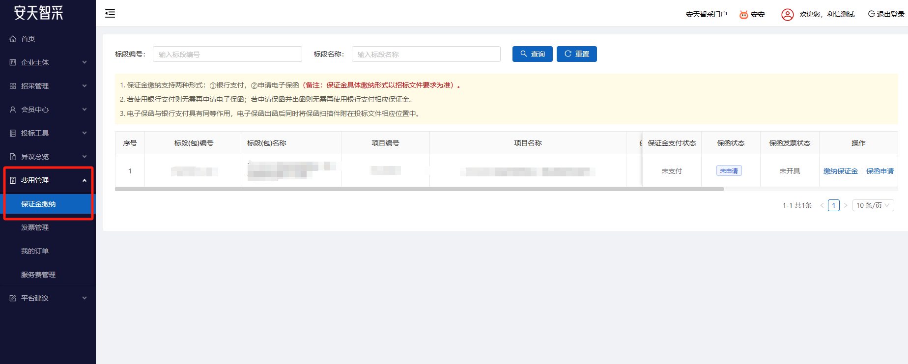This screenshot has width=908, height=364.
Task: Click the user avatar icon
Action: [787, 15]
